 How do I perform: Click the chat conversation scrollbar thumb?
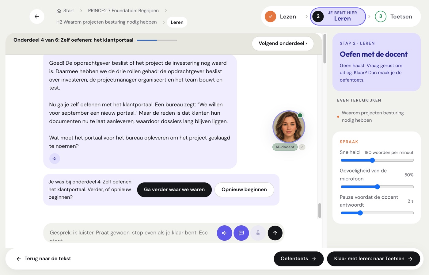click(320, 210)
